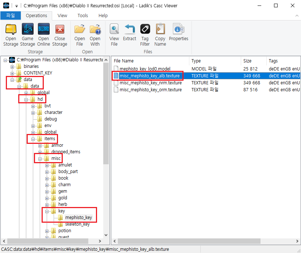Click the Open File folder icon

tap(80, 29)
